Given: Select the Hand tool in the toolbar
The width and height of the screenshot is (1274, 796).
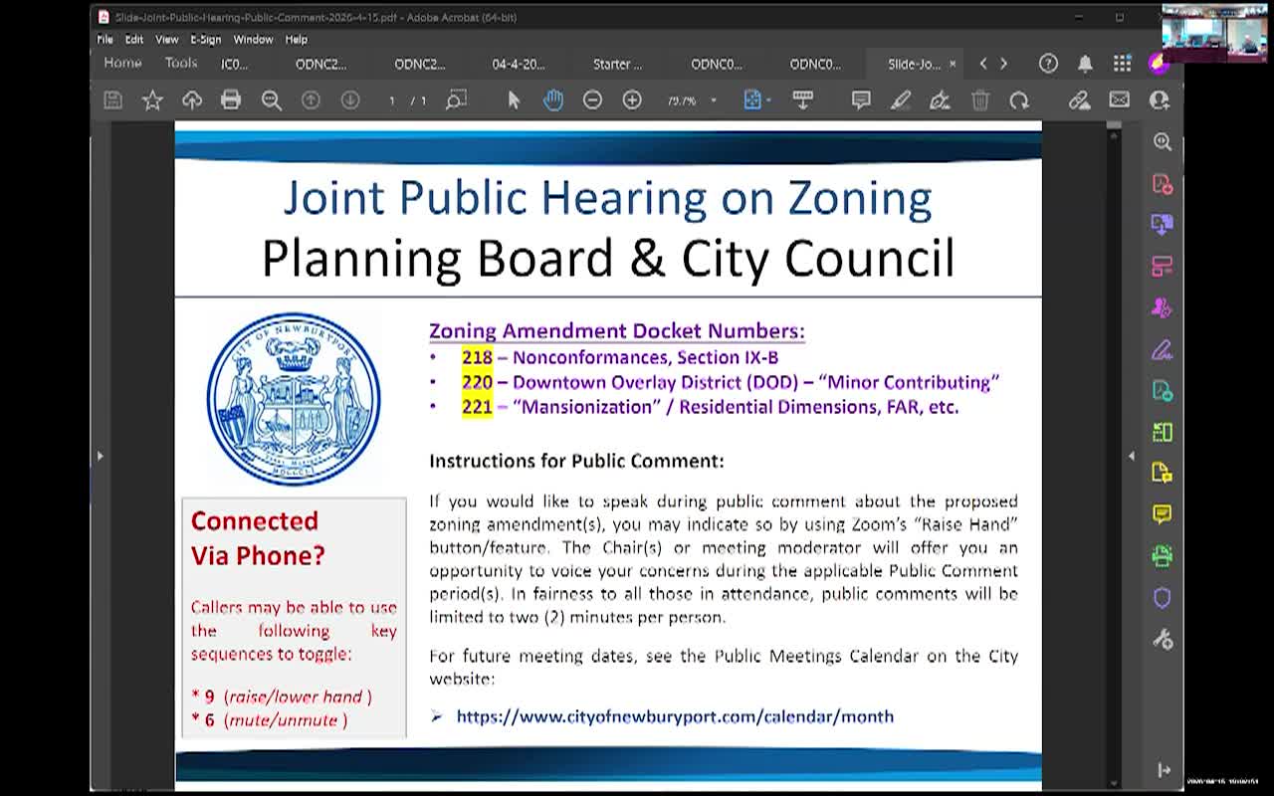Looking at the screenshot, I should click(553, 99).
